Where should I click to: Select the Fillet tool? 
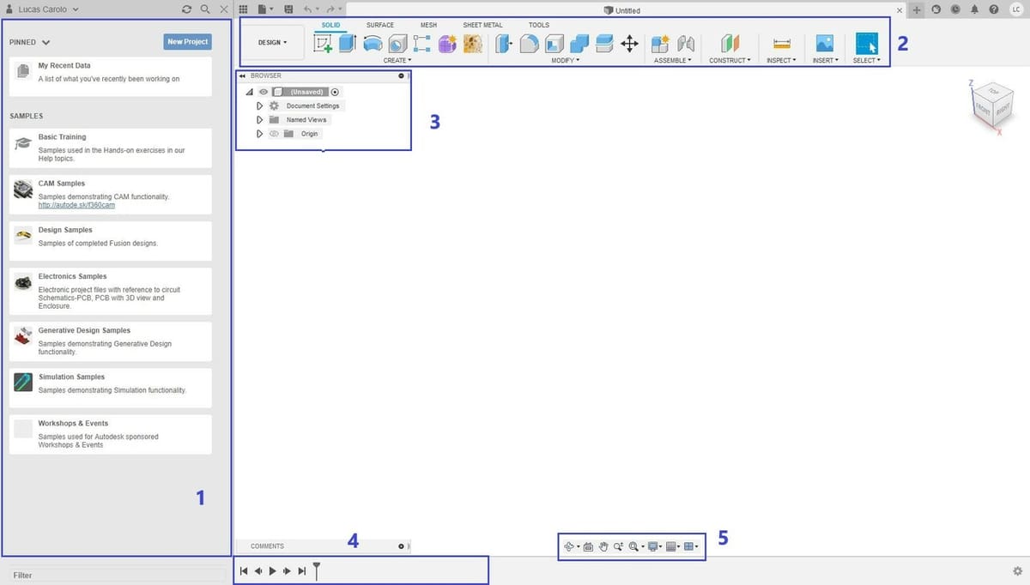click(x=529, y=43)
